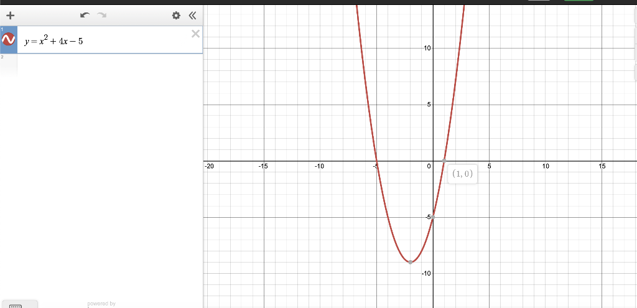The image size is (637, 308).
Task: Select the y-intercept point at −5
Action: pos(433,217)
